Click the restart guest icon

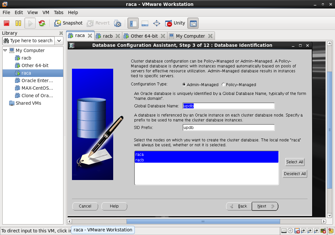42,23
